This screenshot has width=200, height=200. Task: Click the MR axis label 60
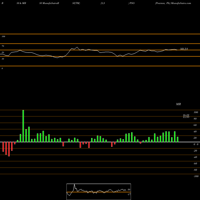pos(195,125)
